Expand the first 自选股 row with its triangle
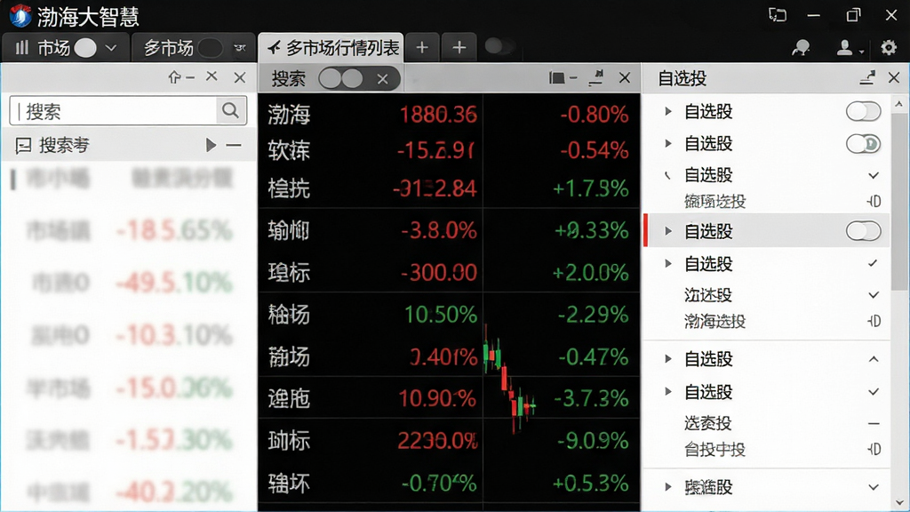Screen dimensions: 910x512 (668, 111)
